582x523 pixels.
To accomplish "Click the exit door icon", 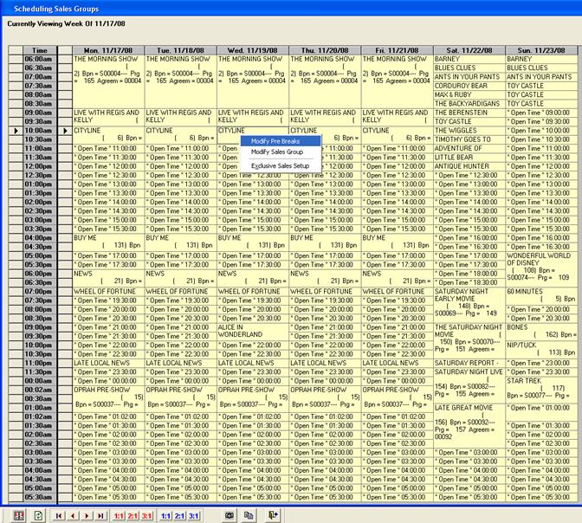I will (273, 515).
